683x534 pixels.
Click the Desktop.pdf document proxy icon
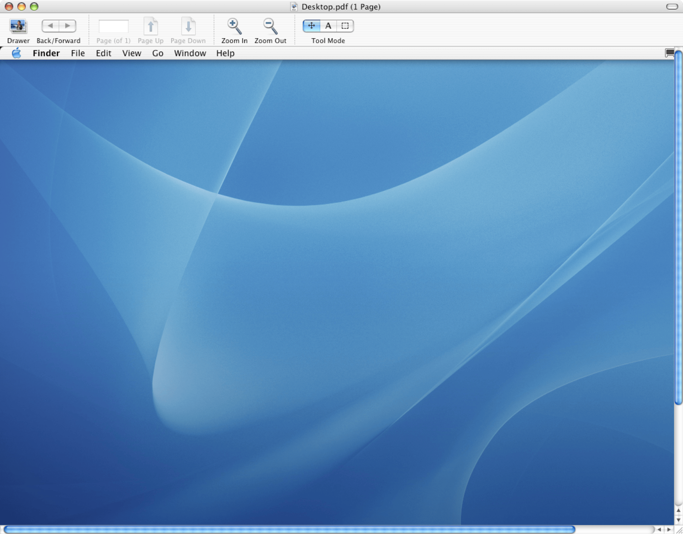pos(294,7)
